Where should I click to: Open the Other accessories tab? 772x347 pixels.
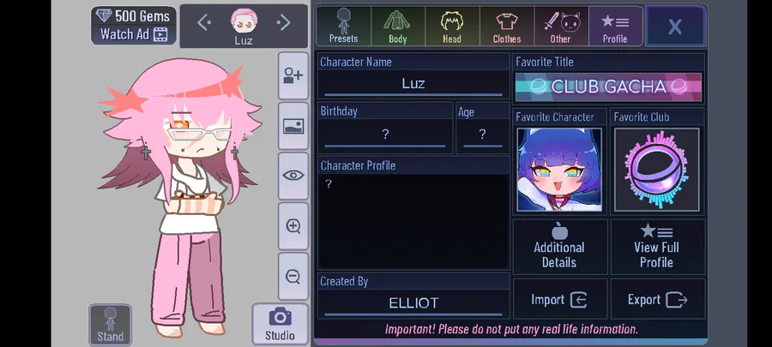click(x=561, y=26)
